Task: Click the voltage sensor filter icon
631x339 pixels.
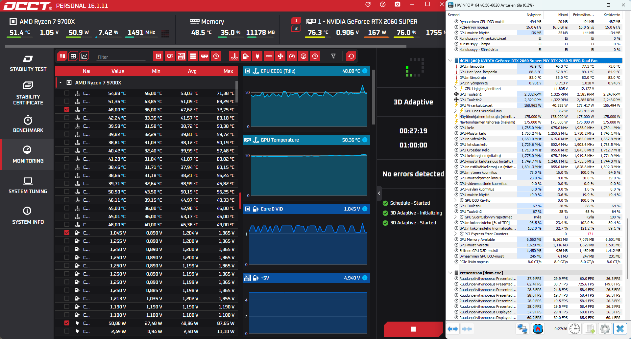Action: [246, 56]
